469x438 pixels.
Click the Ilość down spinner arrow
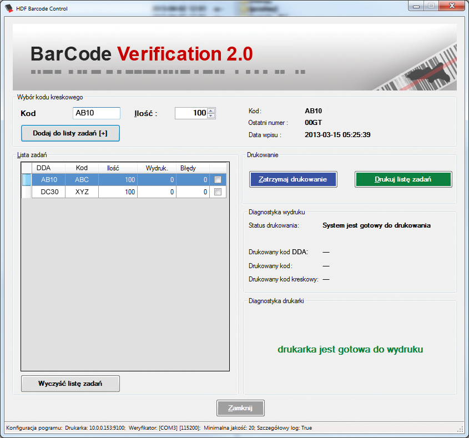(x=211, y=116)
